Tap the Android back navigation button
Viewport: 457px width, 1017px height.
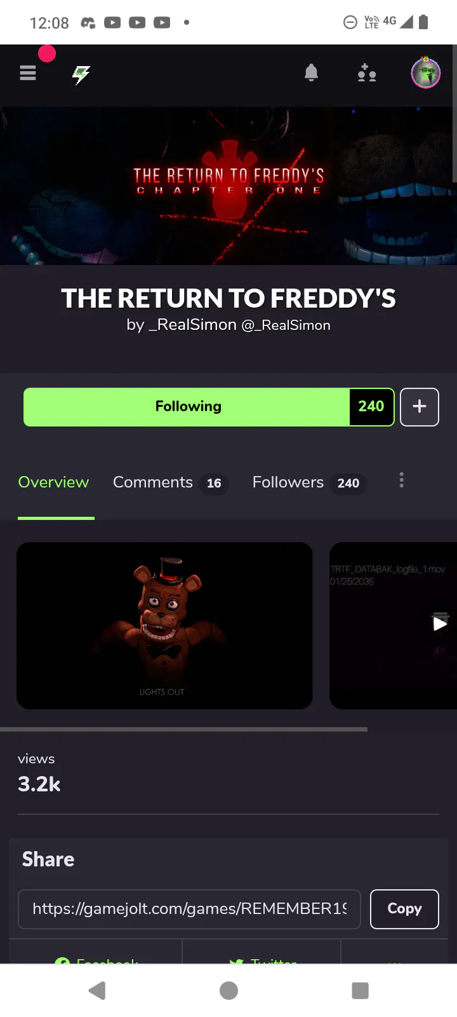tap(97, 990)
